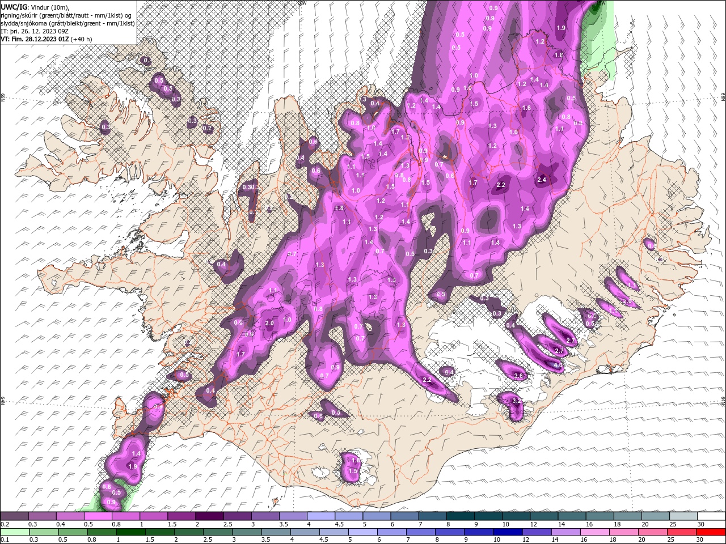Select the white 30 swatch in the upper legend
Viewport: 726px width, 544px height.
(711, 516)
